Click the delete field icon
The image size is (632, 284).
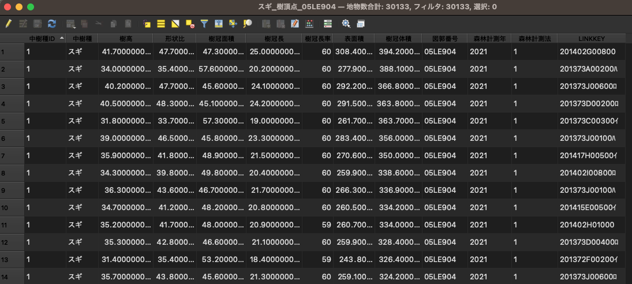[x=281, y=24]
